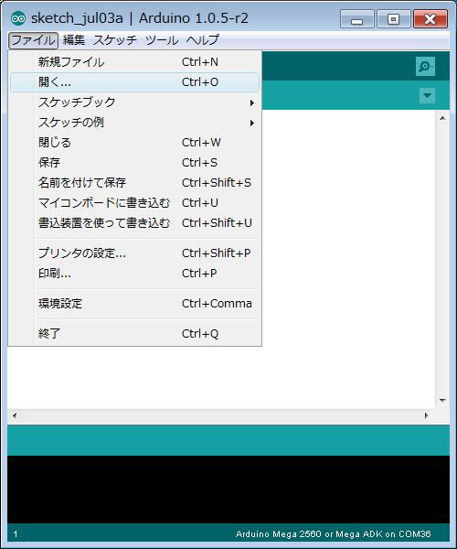457x549 pixels.
Task: Expand the スケッチの例 submenu
Action: coord(134,123)
